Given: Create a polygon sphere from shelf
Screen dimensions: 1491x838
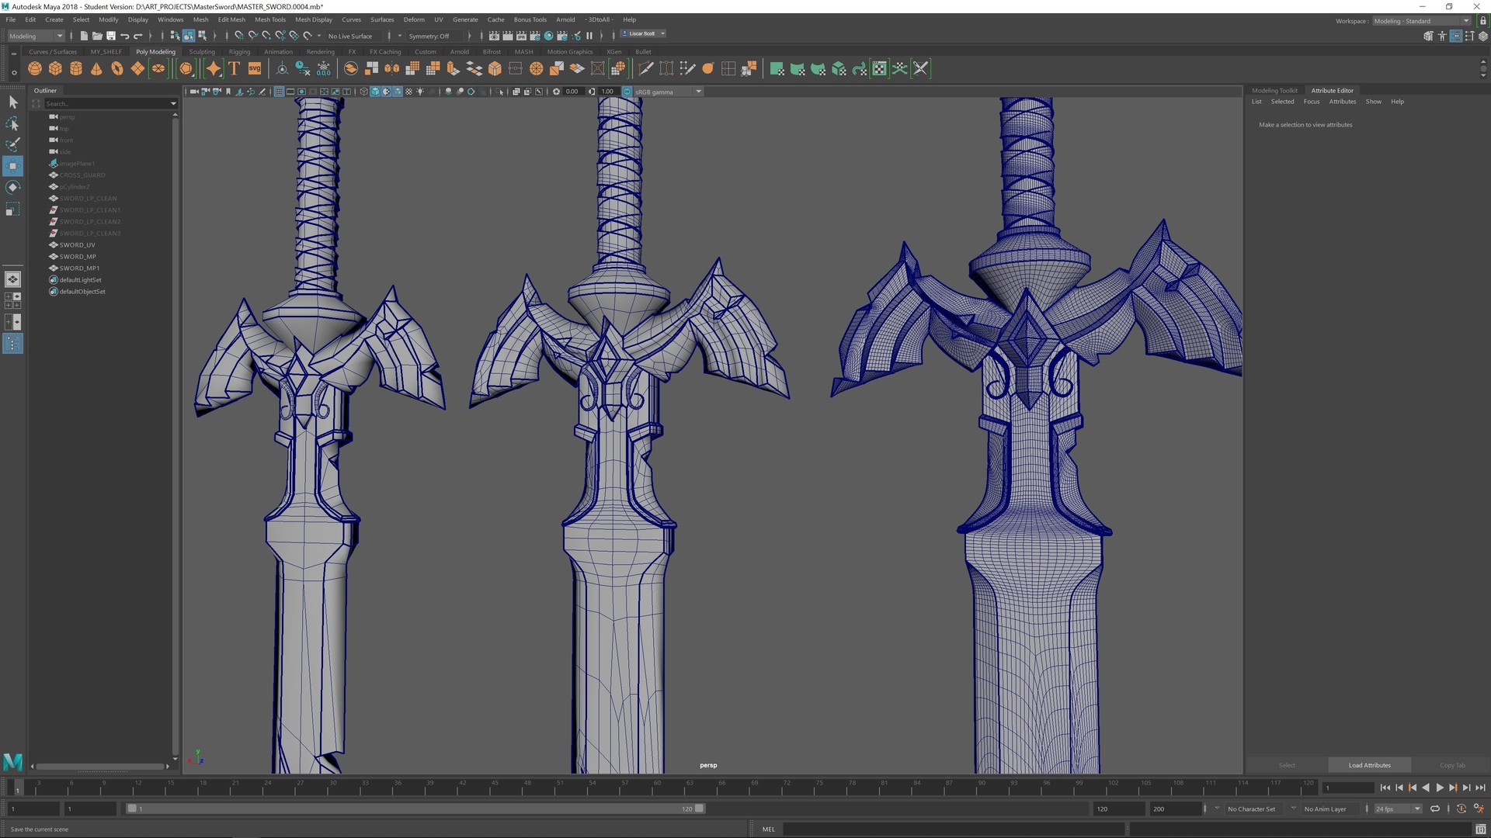Looking at the screenshot, I should tap(35, 69).
